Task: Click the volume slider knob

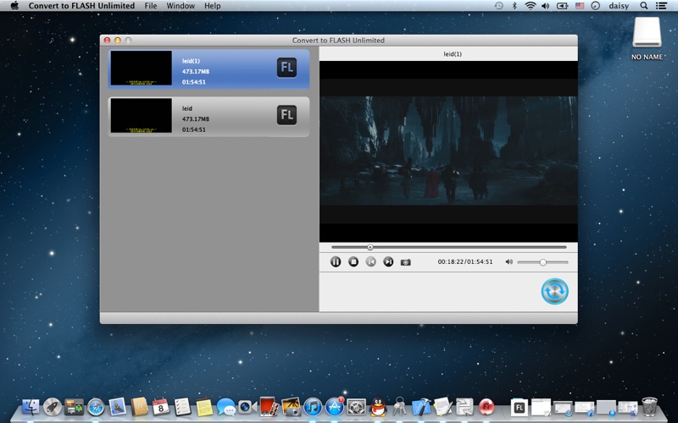Action: tap(542, 262)
